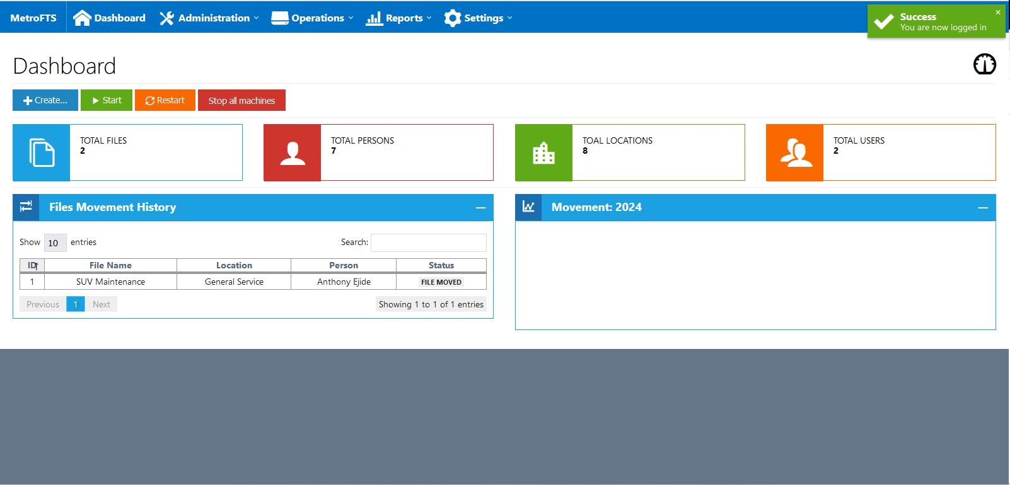Click the dashboard gauge icon
The width and height of the screenshot is (1010, 485).
(985, 64)
